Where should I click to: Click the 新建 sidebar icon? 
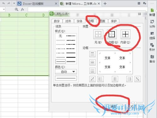pos(152,12)
